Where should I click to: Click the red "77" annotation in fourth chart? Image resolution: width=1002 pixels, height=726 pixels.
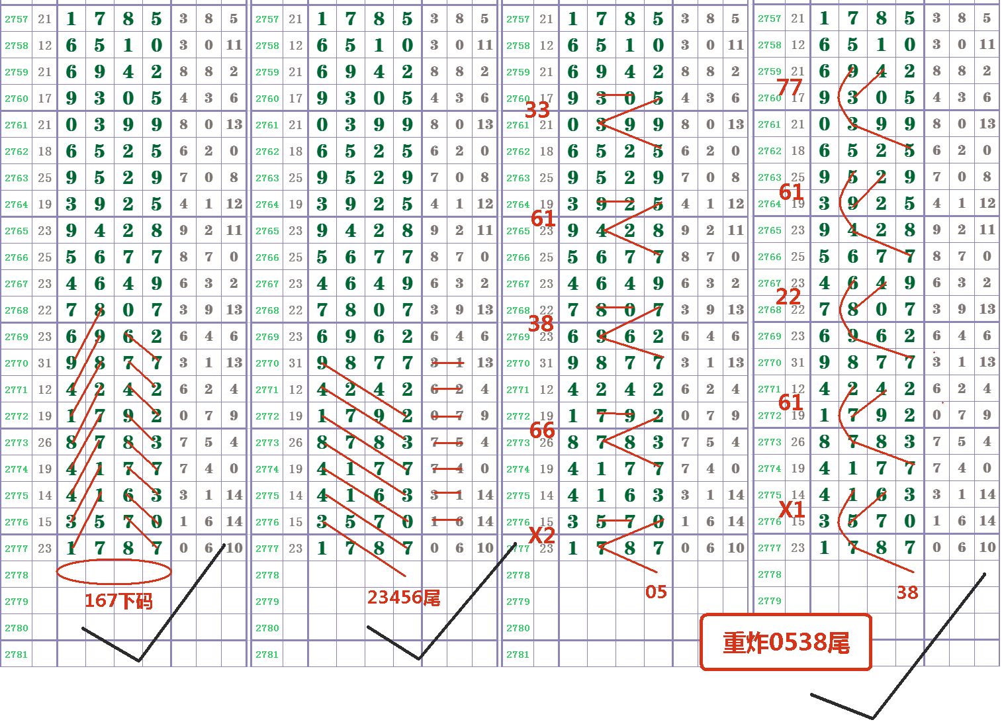(x=790, y=87)
